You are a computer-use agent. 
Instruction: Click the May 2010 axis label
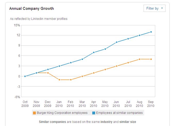pyautogui.click(x=105, y=104)
